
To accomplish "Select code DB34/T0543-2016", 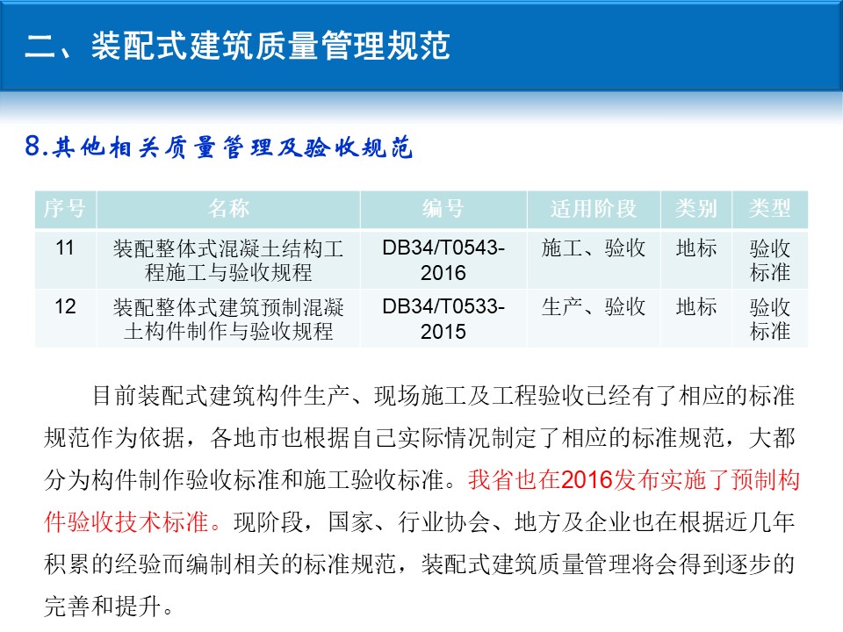I will [x=443, y=260].
